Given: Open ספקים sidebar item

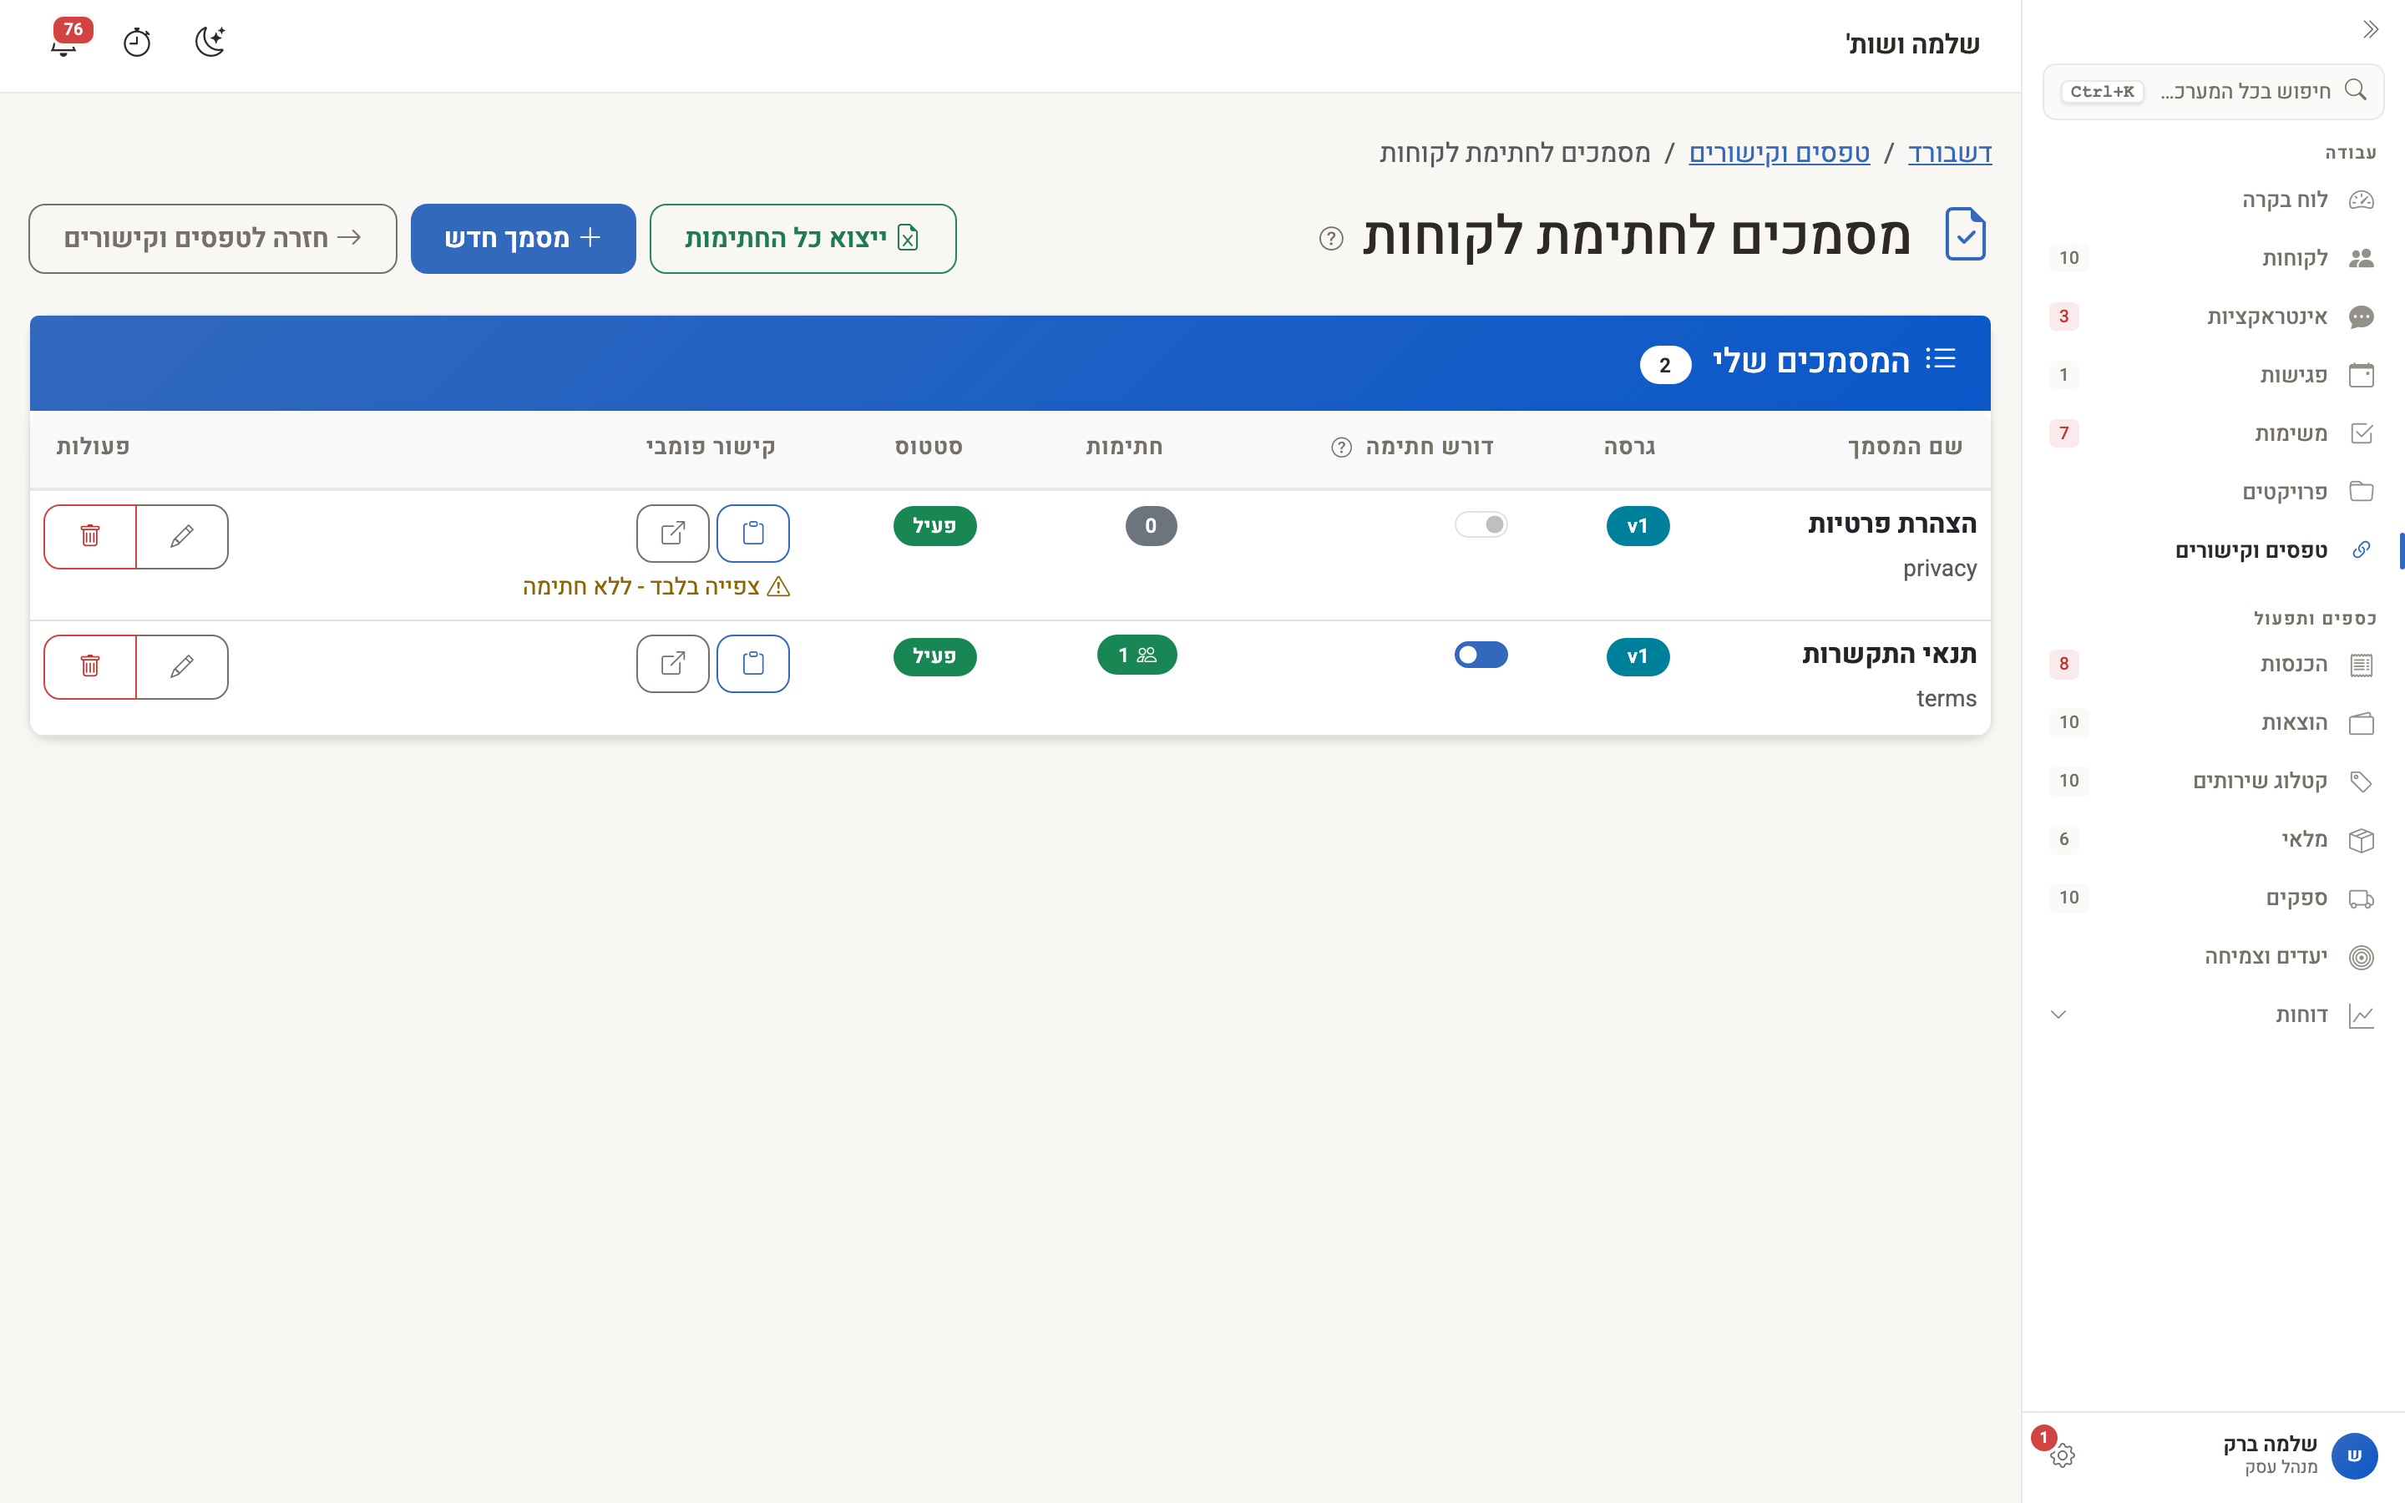Looking at the screenshot, I should tap(2212, 898).
